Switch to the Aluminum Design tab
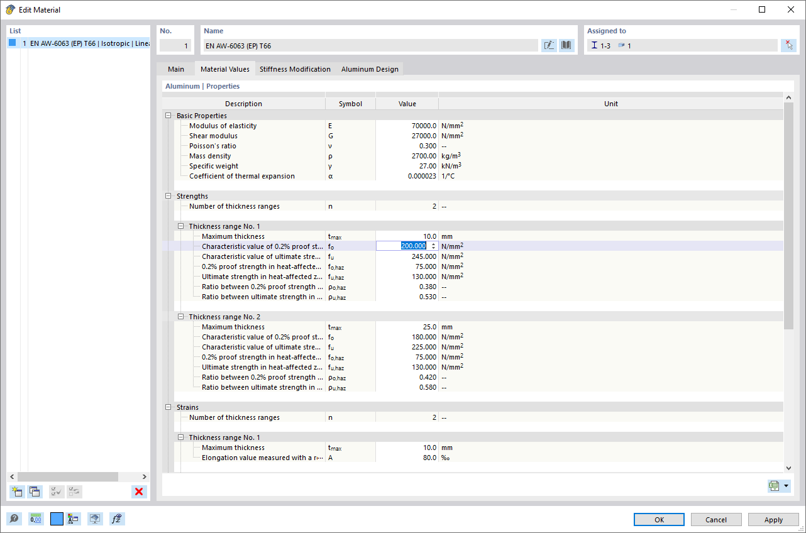Screen dimensions: 806x533 click(370, 69)
